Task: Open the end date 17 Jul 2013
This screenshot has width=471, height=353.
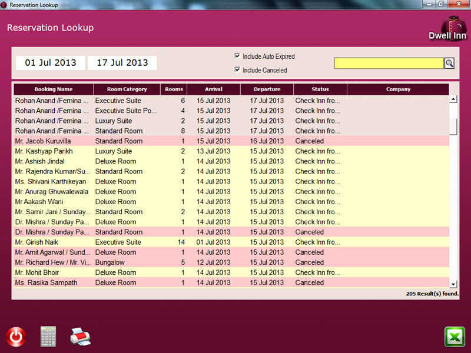Action: 122,63
